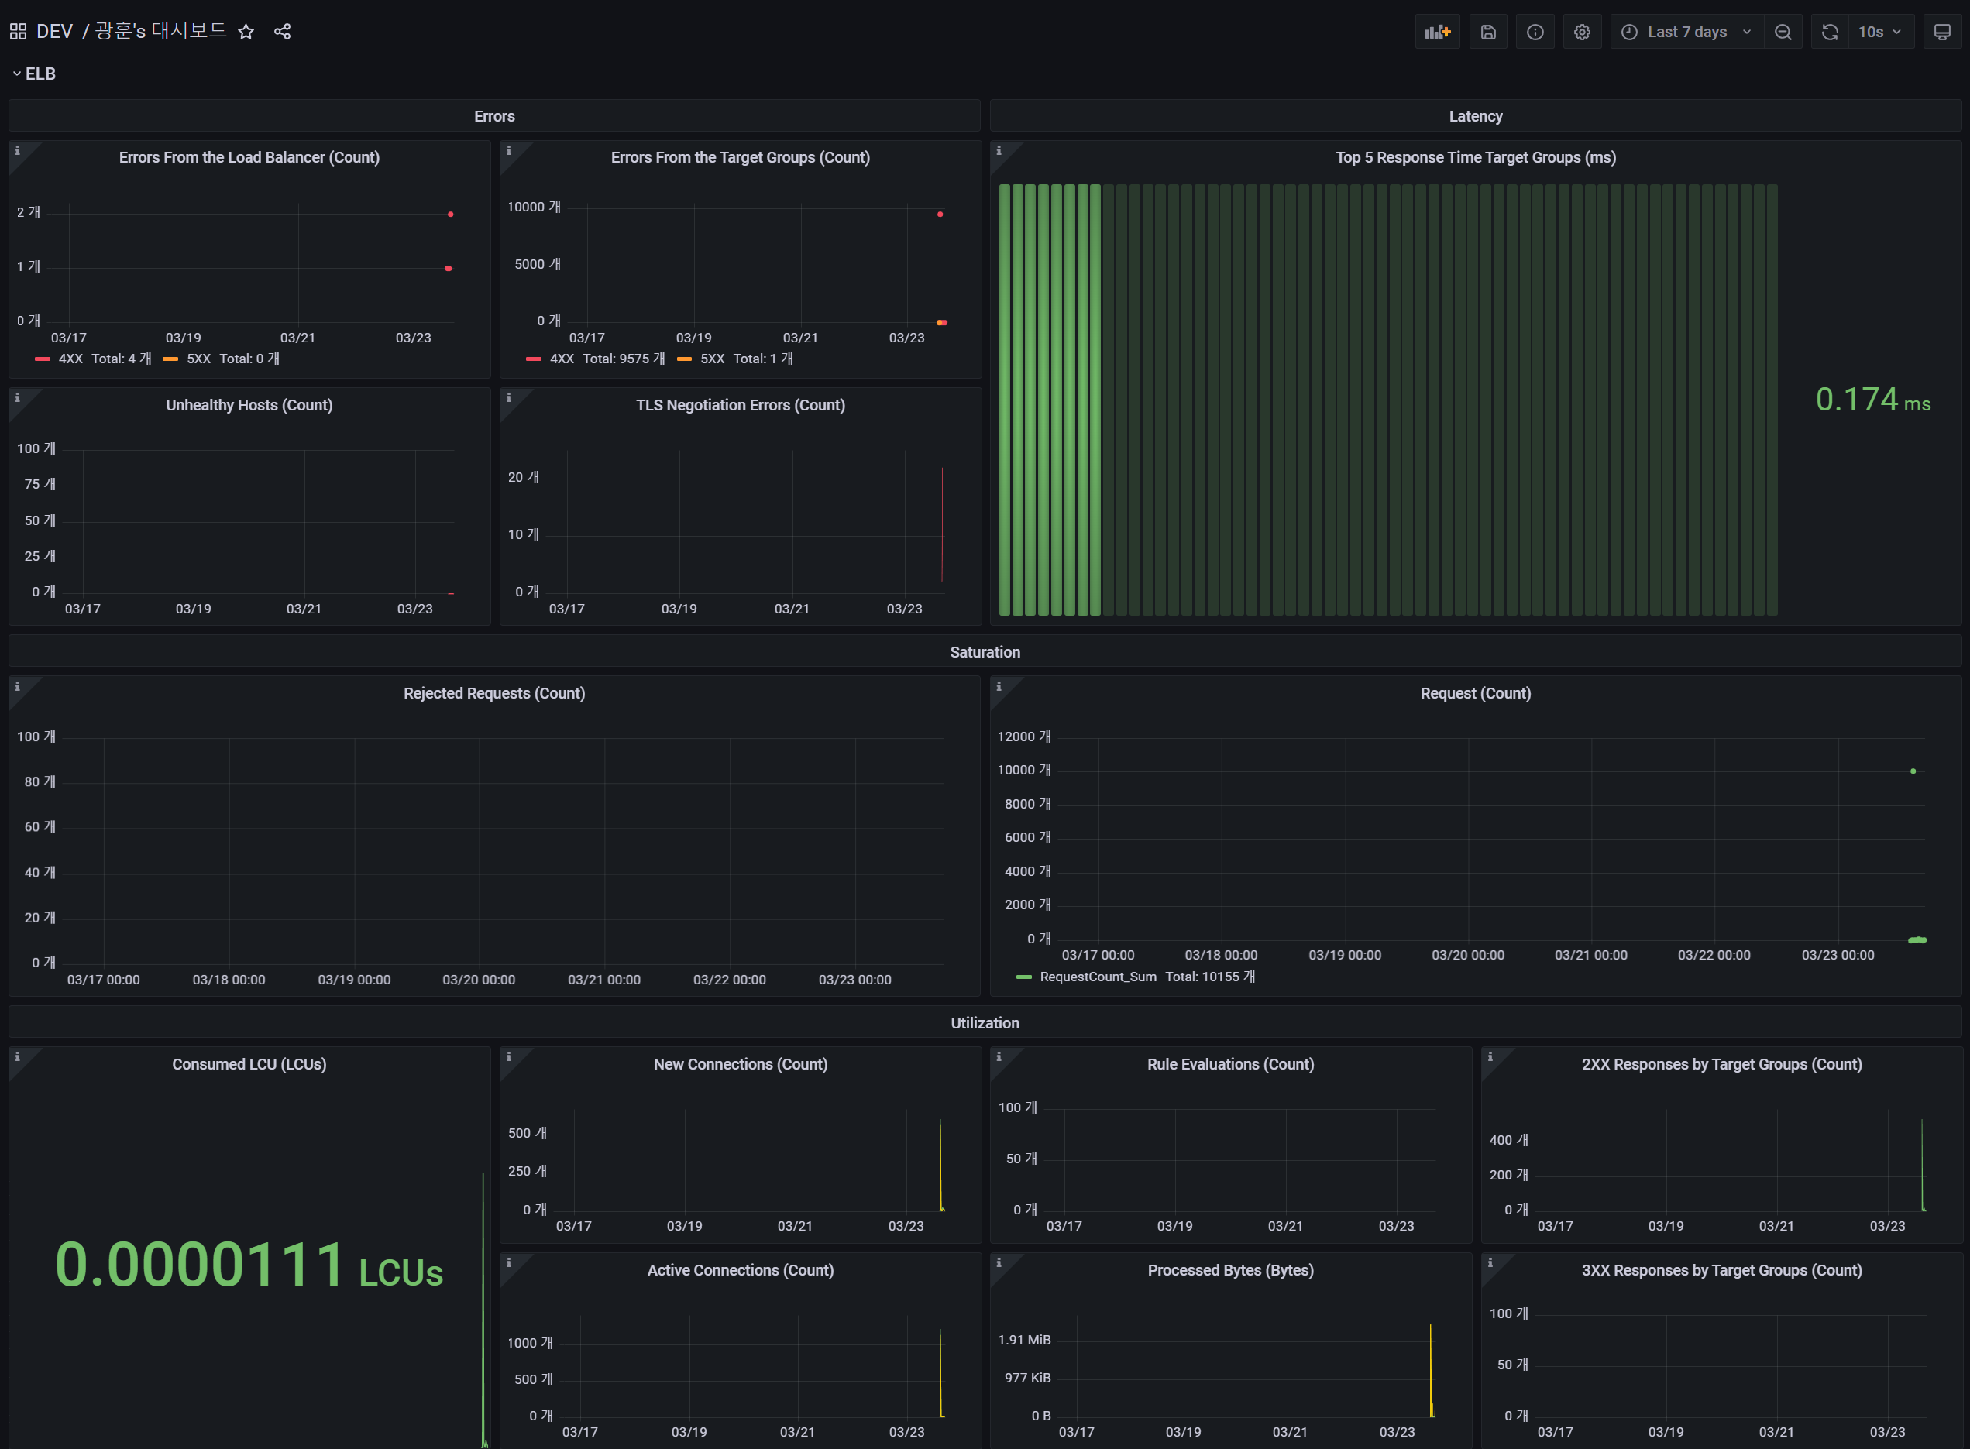Viewport: 1970px width, 1449px height.
Task: Open the dashboard settings gear
Action: coord(1583,31)
